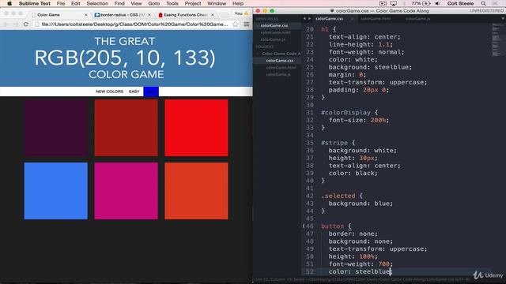This screenshot has height=284, width=506.
Task: Click the steelblue value on line 25
Action: (391, 67)
